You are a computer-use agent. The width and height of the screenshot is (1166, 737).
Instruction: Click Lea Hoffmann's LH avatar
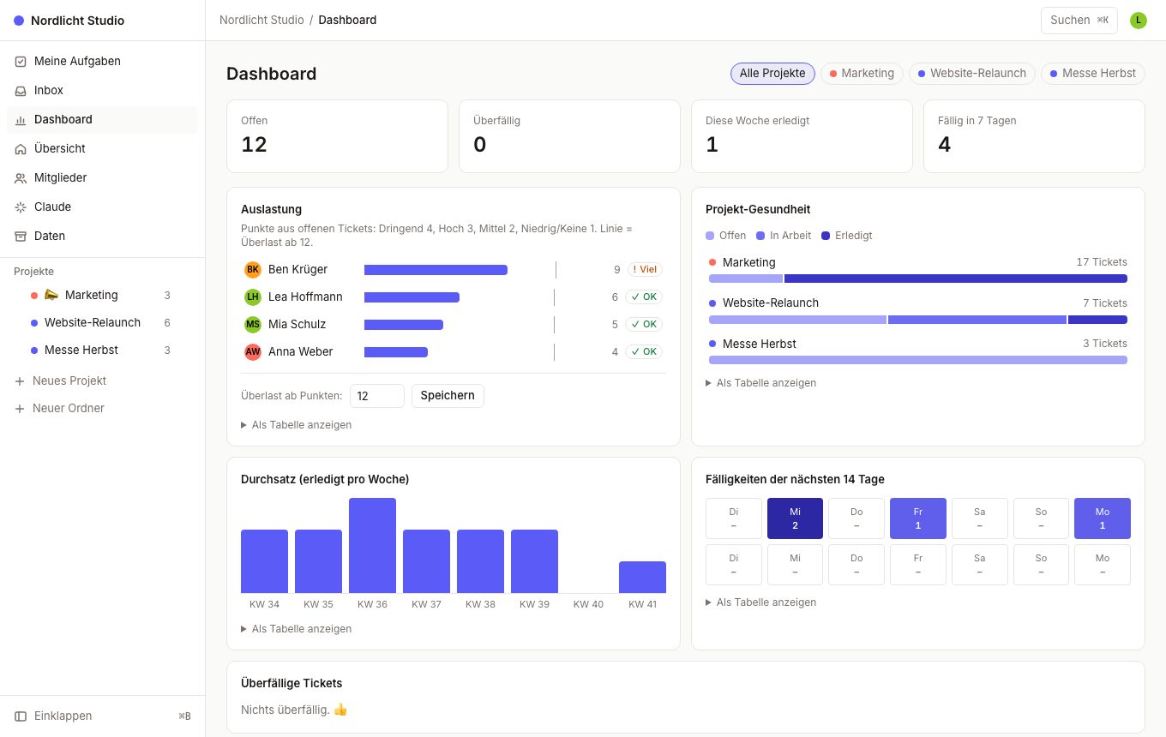point(253,297)
